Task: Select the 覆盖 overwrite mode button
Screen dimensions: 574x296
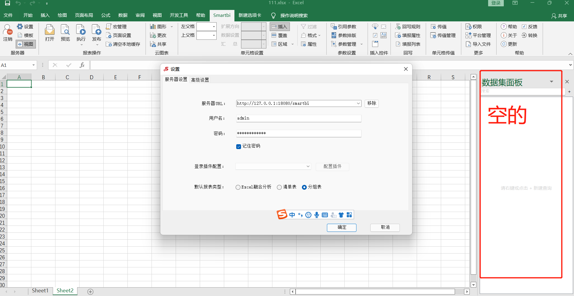Action: pos(279,35)
